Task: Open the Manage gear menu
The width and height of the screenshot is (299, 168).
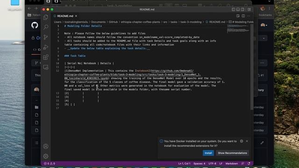Action: pos(46,156)
